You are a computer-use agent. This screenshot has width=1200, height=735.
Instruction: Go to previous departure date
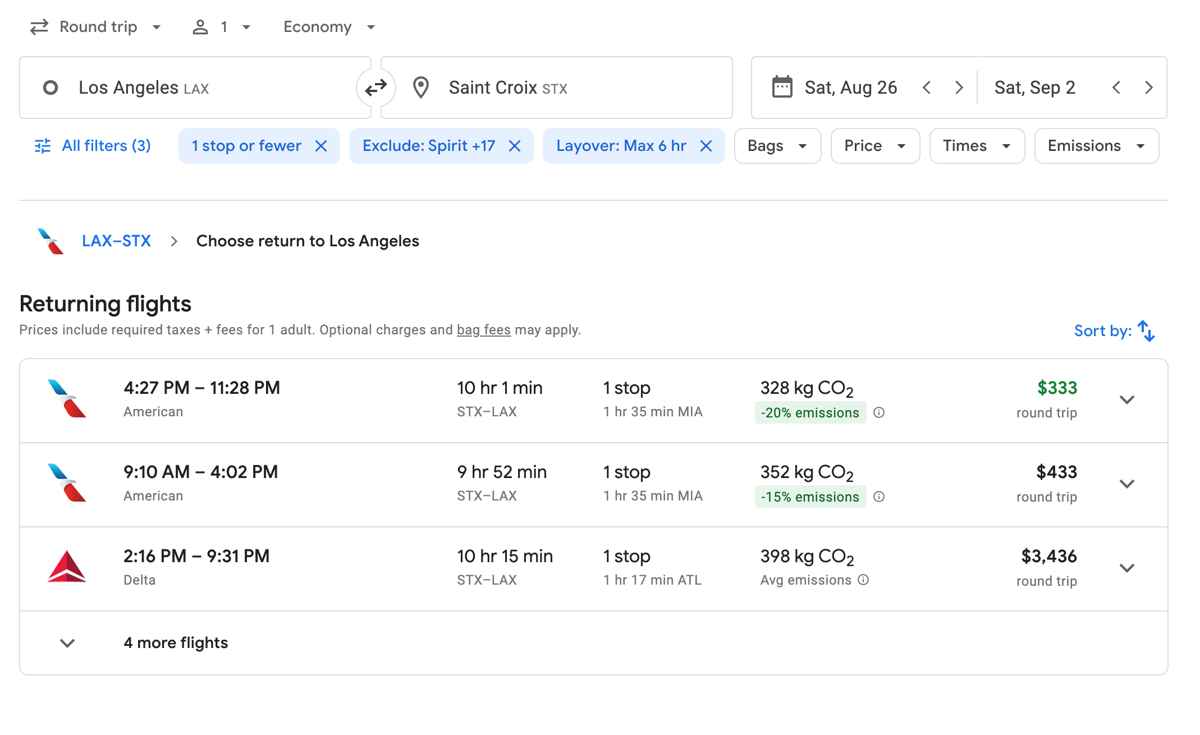pyautogui.click(x=927, y=88)
